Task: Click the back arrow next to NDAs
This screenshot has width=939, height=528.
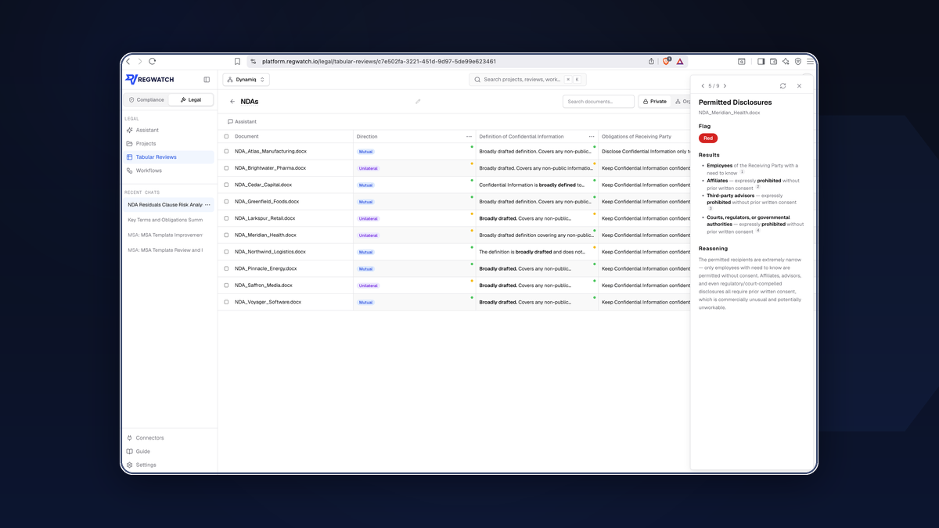Action: [x=232, y=102]
